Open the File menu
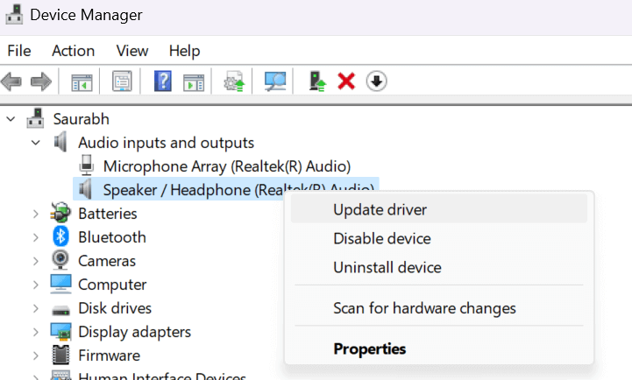Screen dimensions: 632x380 (19, 51)
